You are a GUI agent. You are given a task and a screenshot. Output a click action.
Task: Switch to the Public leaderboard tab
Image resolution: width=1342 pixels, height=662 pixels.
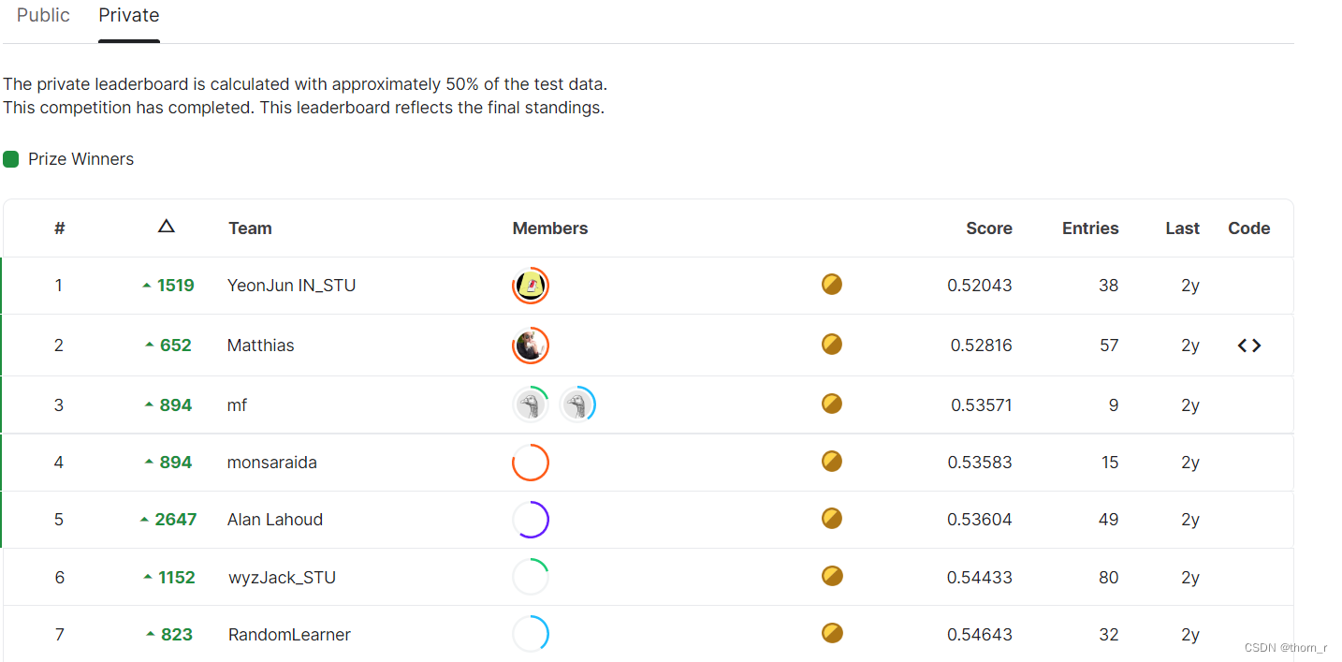point(43,16)
